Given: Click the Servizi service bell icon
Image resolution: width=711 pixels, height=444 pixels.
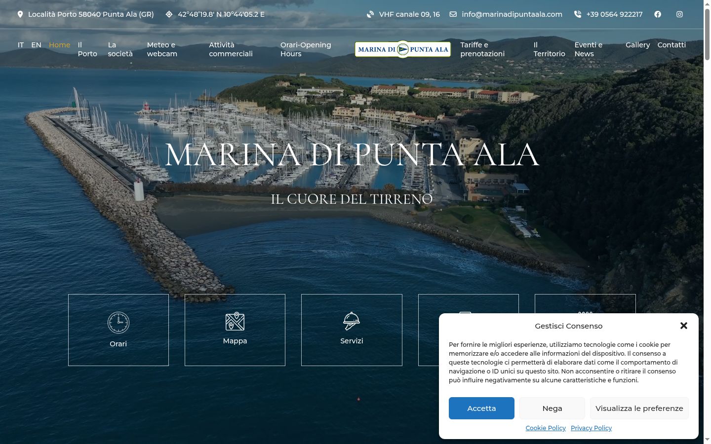Looking at the screenshot, I should coord(352,321).
